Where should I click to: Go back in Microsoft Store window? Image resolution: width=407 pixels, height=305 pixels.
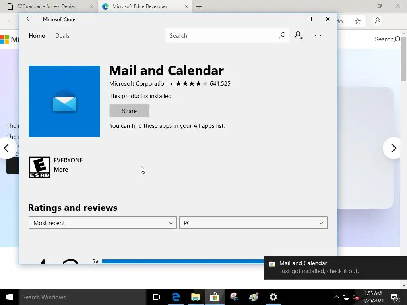(29, 19)
